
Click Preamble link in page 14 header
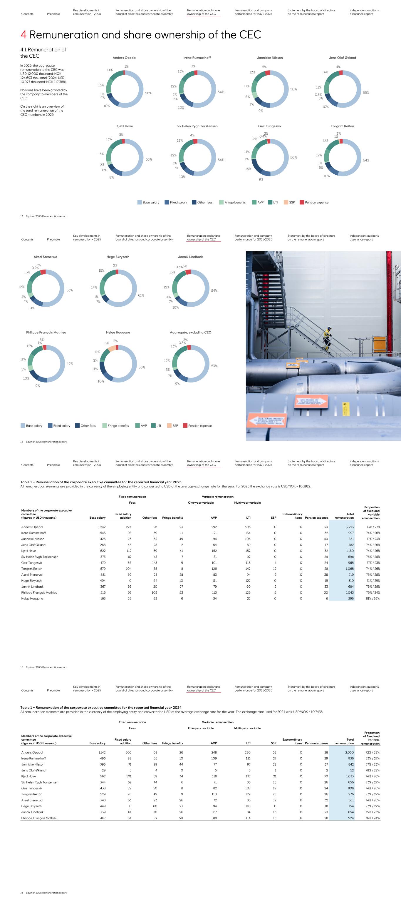53,240
